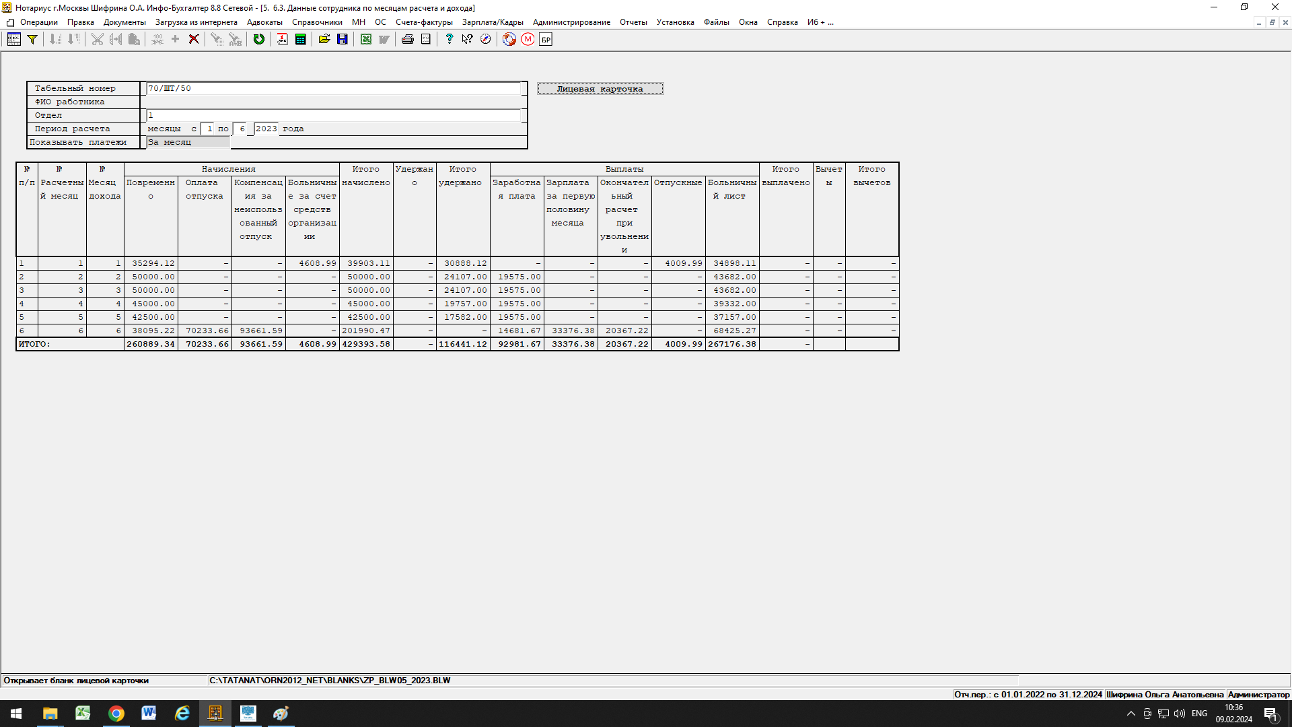Open the Отчеты menu

633,22
